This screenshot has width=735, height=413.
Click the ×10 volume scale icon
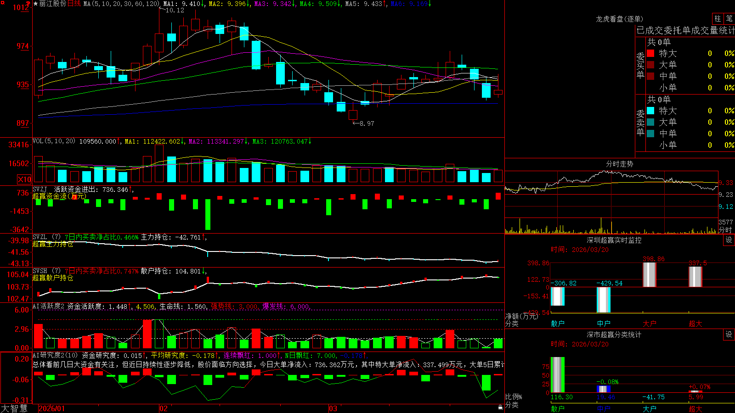(x=24, y=179)
